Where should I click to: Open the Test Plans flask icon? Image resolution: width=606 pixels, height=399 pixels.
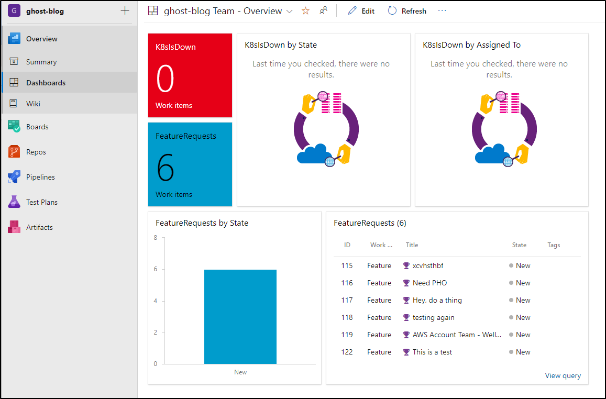point(14,202)
